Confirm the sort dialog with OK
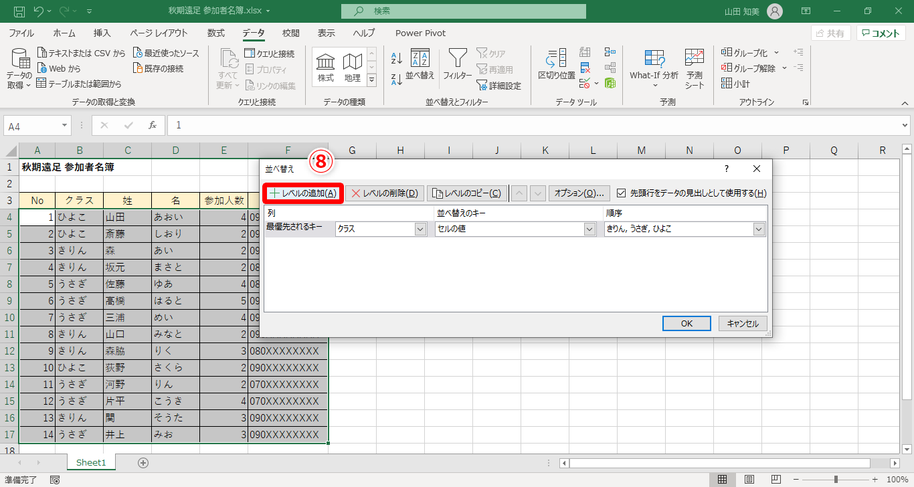Screen dimensions: 914x487 (x=687, y=323)
